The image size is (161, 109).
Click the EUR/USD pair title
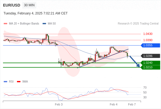12,5
